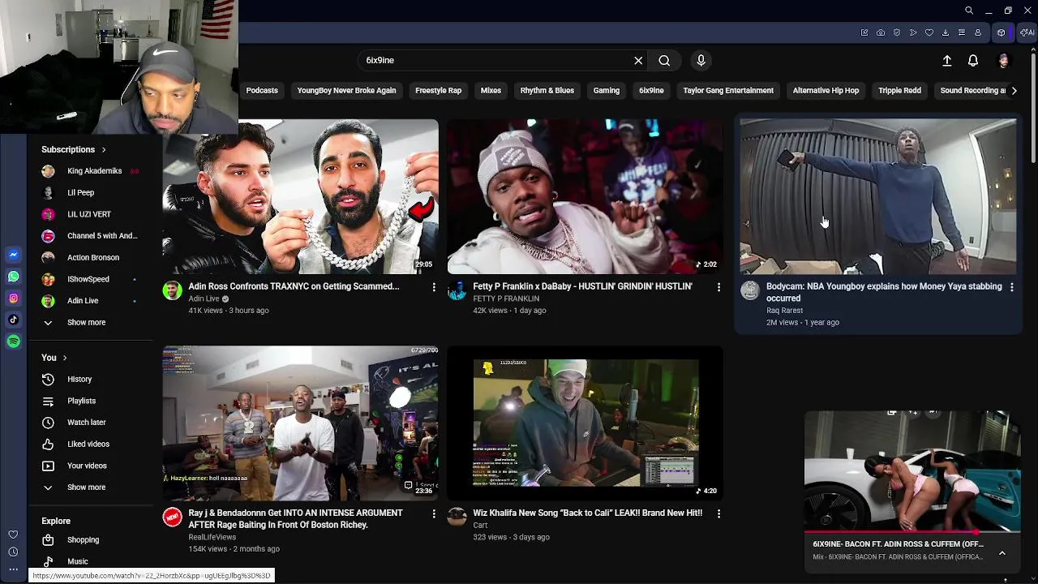
Task: Open the 6IX9INE BACON mini player video
Action: coord(912,472)
